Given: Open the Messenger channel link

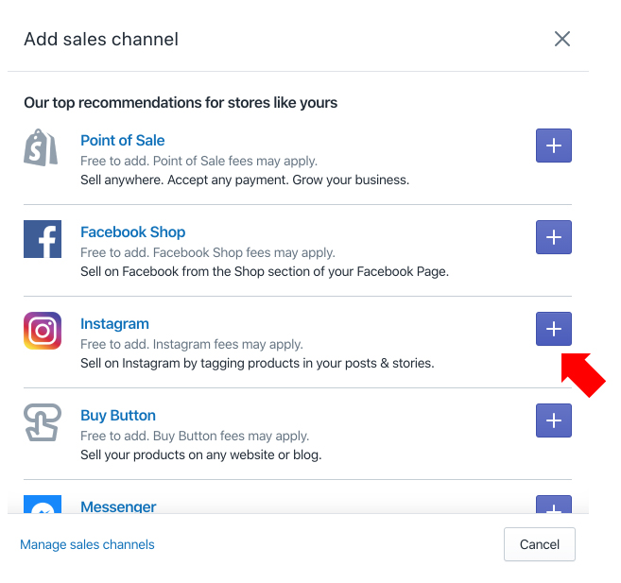Looking at the screenshot, I should [118, 506].
